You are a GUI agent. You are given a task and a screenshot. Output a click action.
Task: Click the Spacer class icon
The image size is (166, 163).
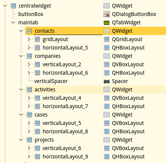[107, 81]
